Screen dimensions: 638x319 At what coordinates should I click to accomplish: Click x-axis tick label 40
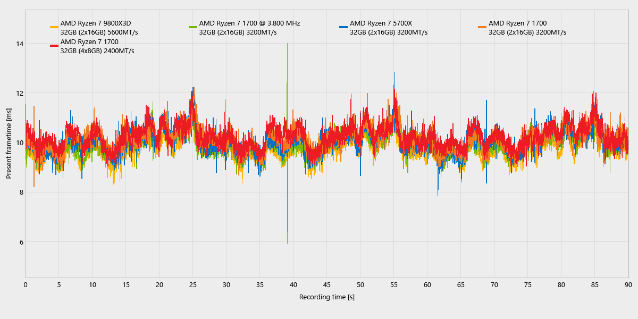pyautogui.click(x=293, y=284)
